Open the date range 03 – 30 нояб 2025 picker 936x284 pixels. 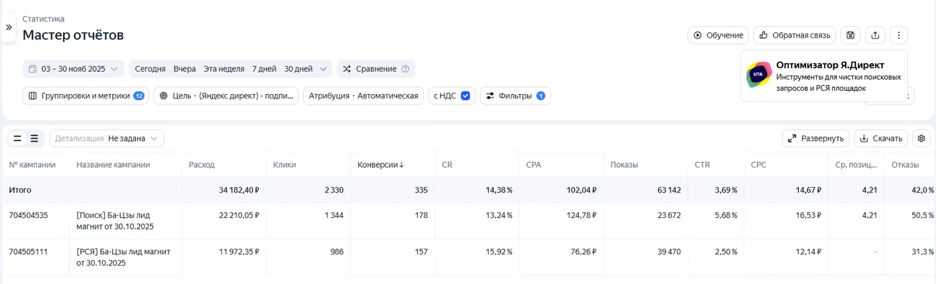pyautogui.click(x=73, y=69)
